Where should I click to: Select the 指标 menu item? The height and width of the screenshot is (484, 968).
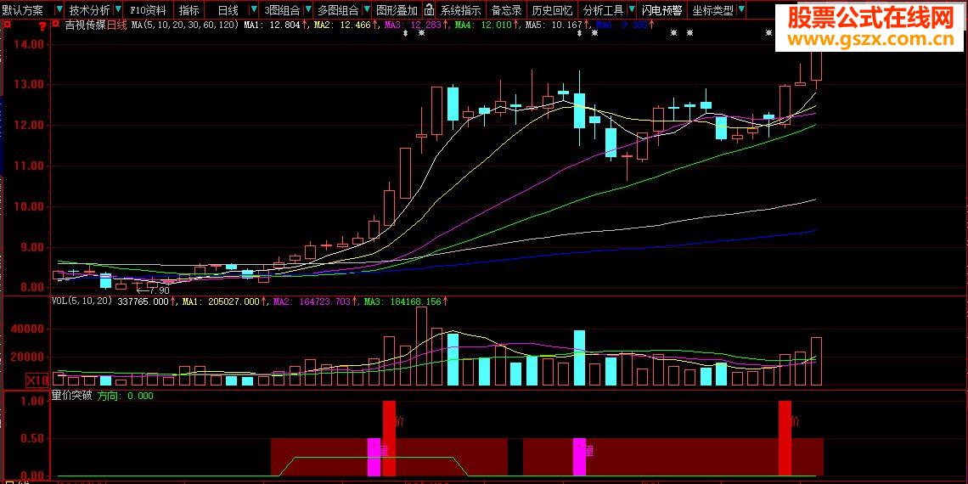189,10
